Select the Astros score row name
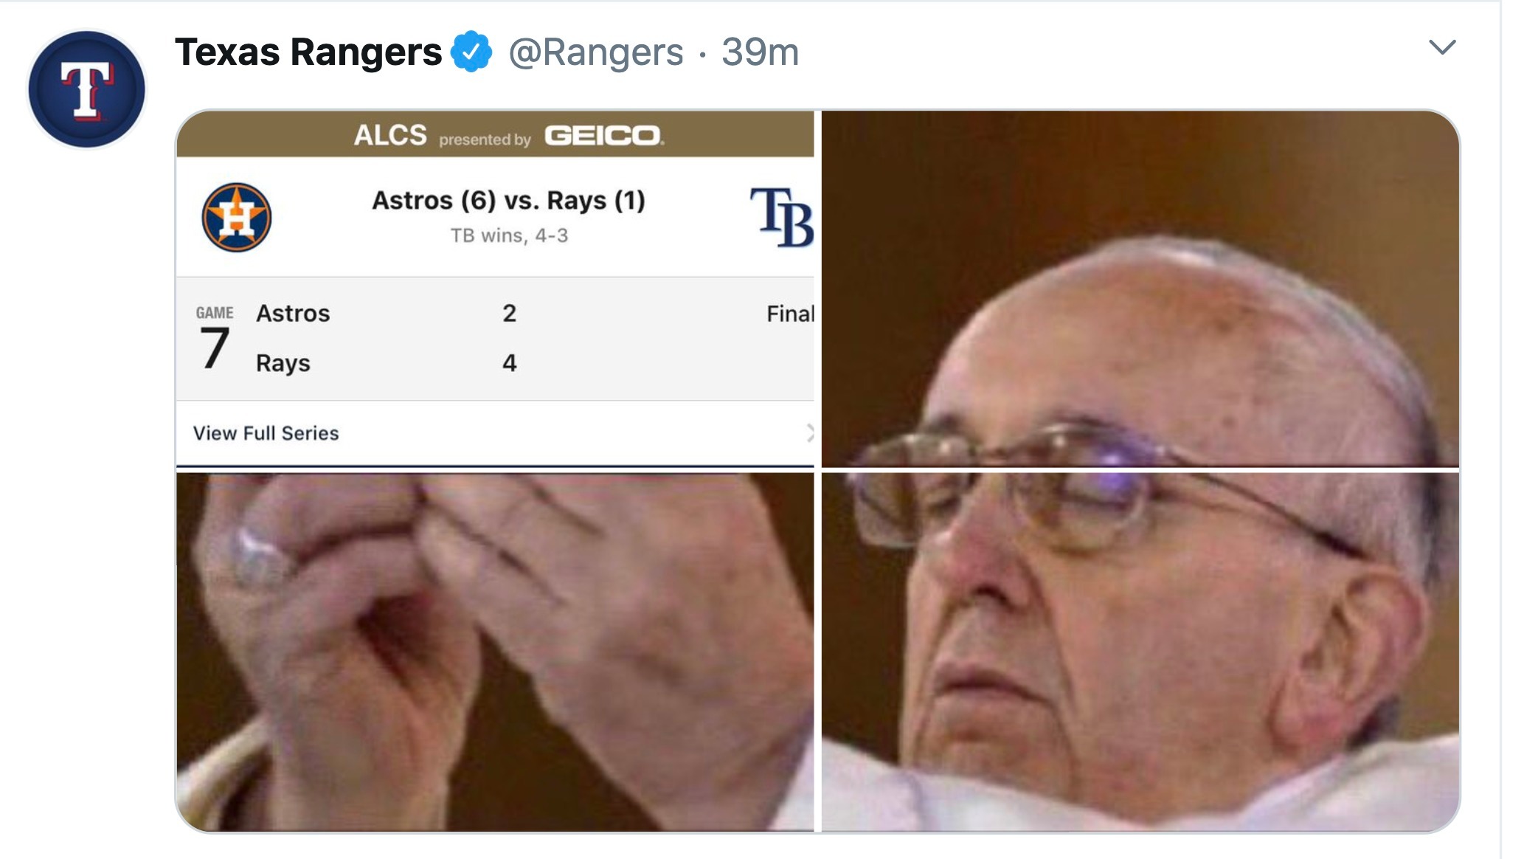Screen dimensions: 1524x859 click(293, 314)
